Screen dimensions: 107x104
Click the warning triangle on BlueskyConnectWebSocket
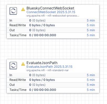[x=23, y=9]
